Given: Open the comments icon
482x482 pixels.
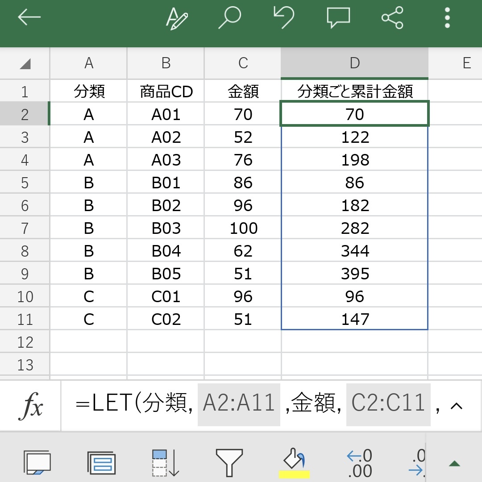Looking at the screenshot, I should pyautogui.click(x=338, y=18).
